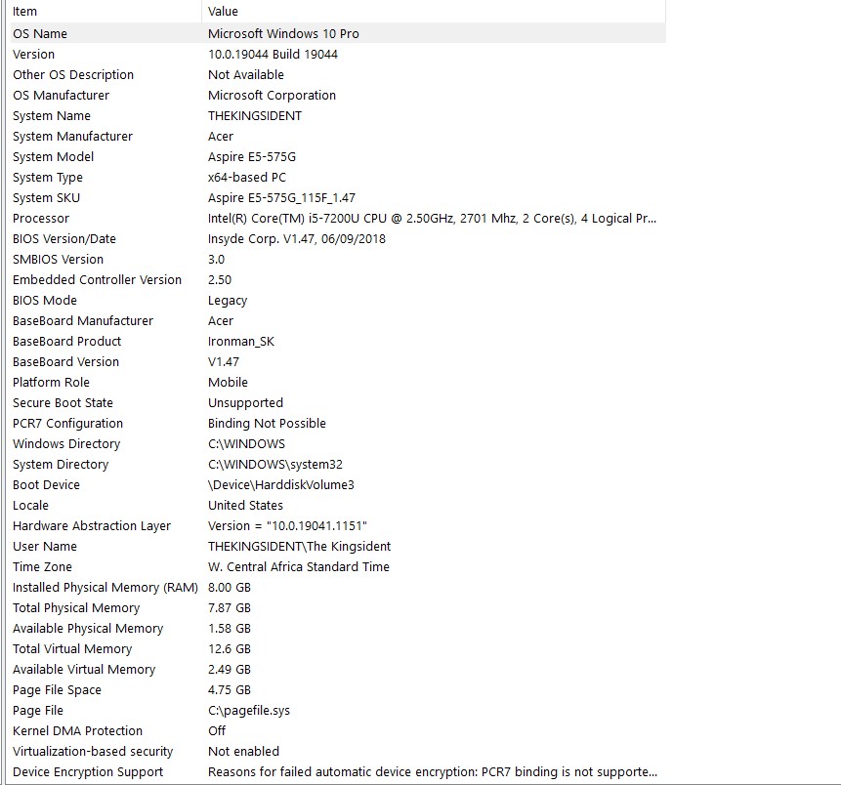
Task: Click x64-based PC value
Action: 247,178
